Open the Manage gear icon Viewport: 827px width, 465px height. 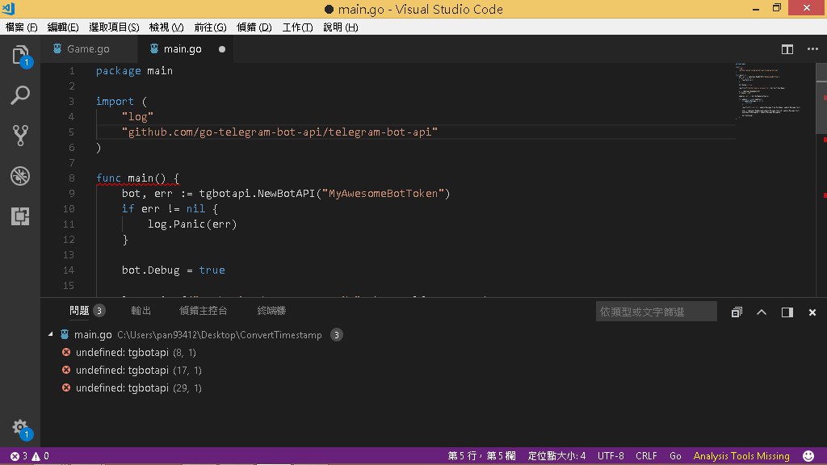(x=20, y=428)
